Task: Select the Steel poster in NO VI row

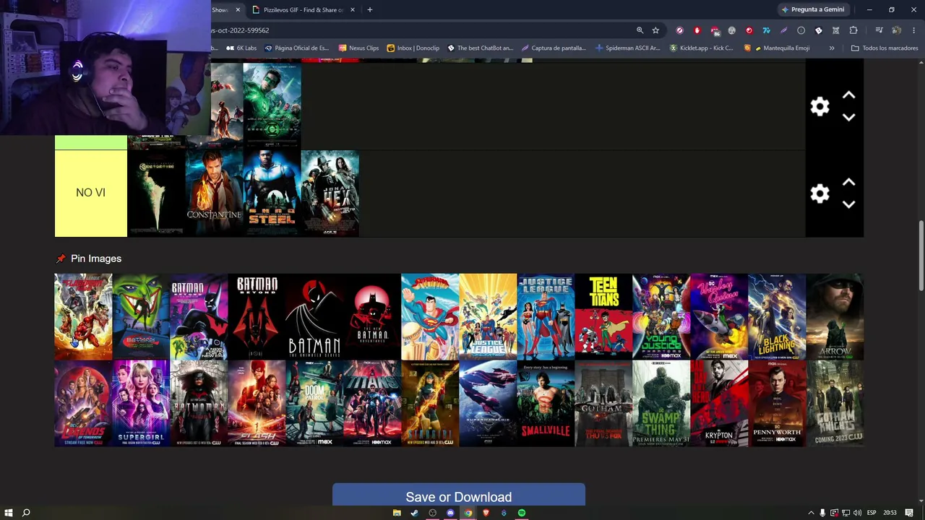Action: click(x=272, y=194)
